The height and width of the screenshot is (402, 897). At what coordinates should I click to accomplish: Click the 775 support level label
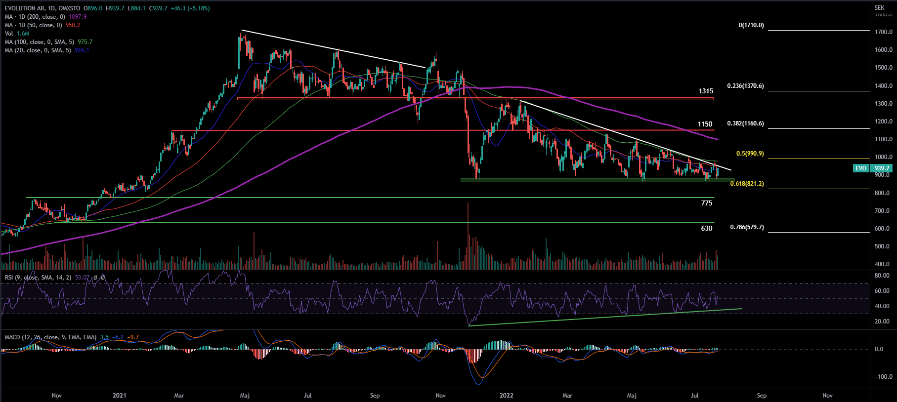coord(707,203)
